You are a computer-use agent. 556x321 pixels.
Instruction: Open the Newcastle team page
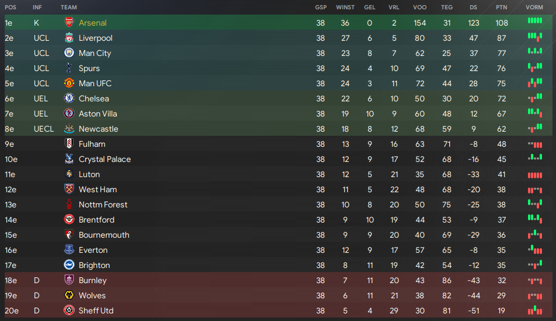(98, 129)
